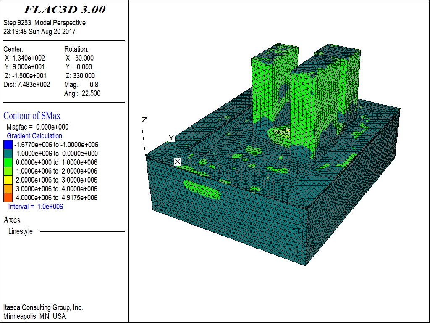Click the Step 9253 Model Perspective text
The image size is (430, 323).
tap(45, 23)
